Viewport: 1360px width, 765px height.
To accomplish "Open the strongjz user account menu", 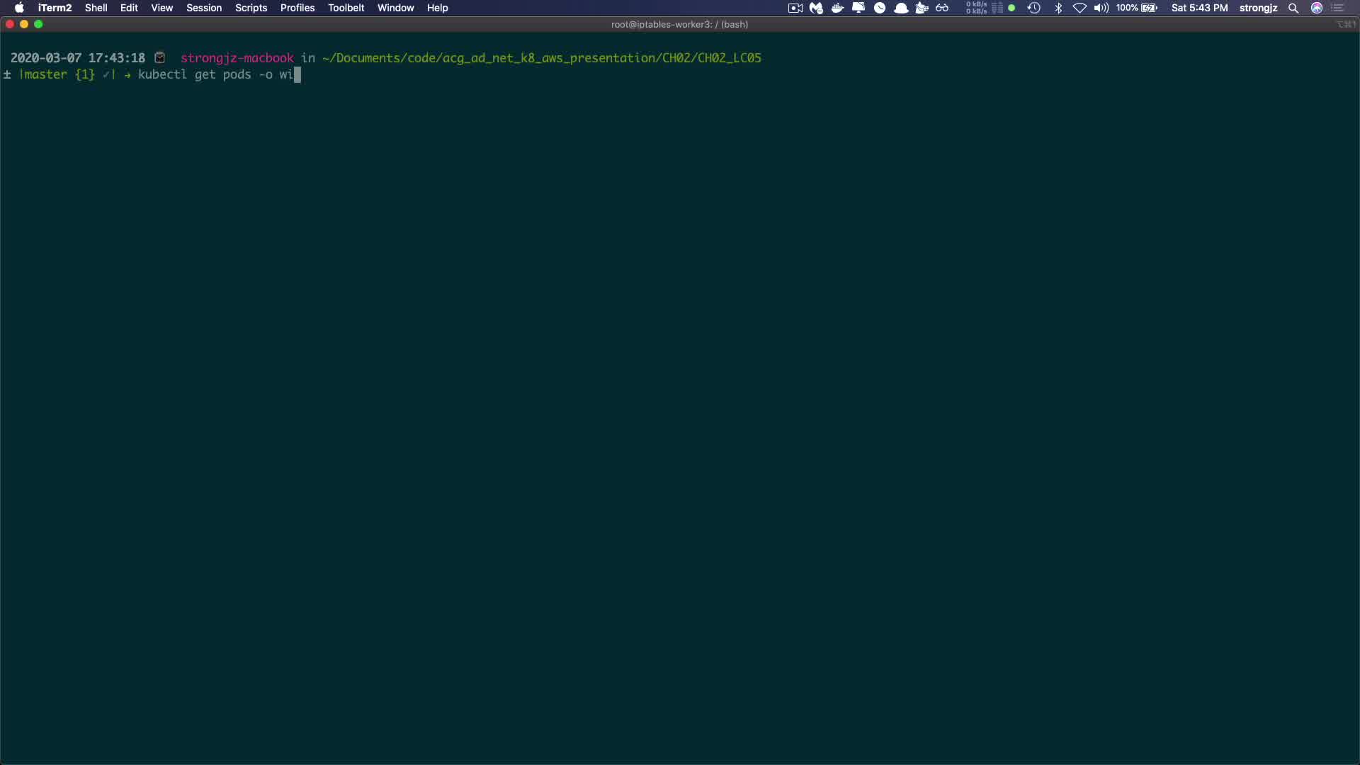I will point(1258,8).
